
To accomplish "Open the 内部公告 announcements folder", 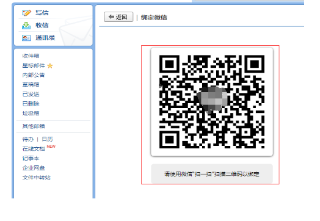I will click(x=34, y=75).
